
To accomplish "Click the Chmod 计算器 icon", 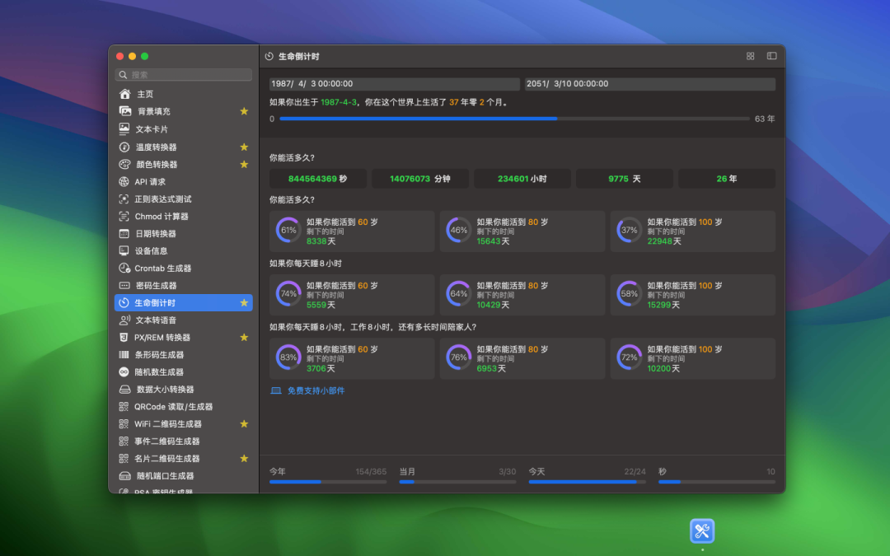I will (x=124, y=216).
